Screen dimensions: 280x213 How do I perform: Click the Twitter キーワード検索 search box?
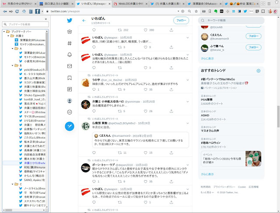point(231,21)
